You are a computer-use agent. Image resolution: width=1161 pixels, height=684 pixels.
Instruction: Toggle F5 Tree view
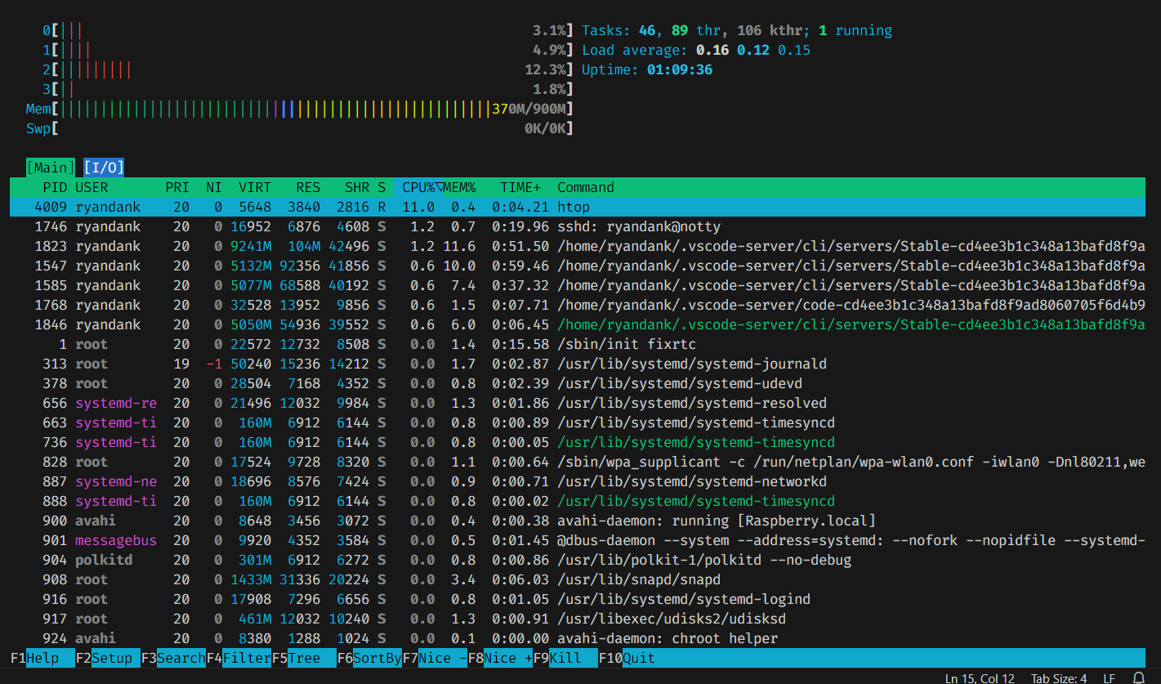(x=304, y=658)
